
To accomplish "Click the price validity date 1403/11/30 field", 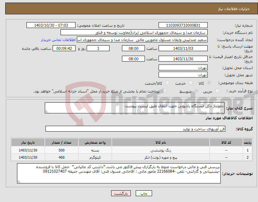I will coord(183,59).
